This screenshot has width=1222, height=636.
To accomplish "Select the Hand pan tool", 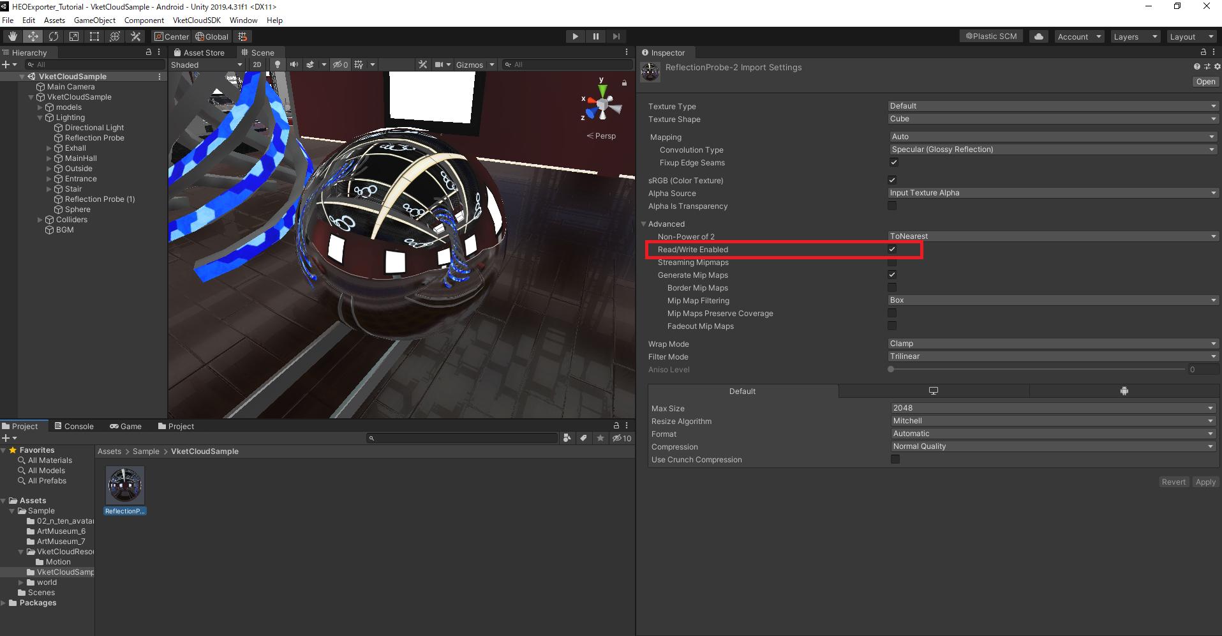I will pos(11,36).
